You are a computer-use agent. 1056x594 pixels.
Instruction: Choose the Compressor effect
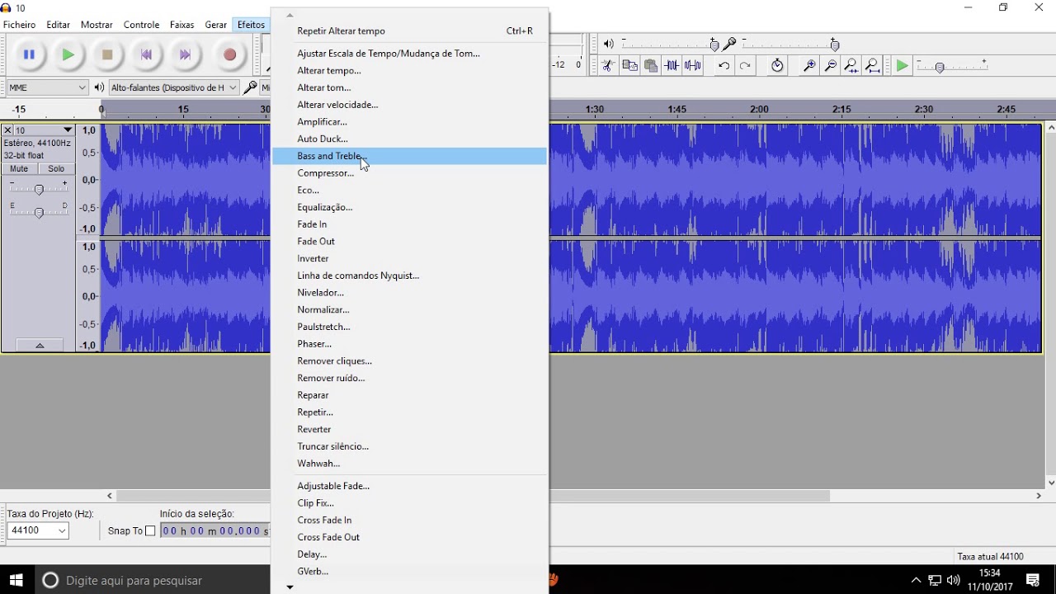tap(410, 173)
